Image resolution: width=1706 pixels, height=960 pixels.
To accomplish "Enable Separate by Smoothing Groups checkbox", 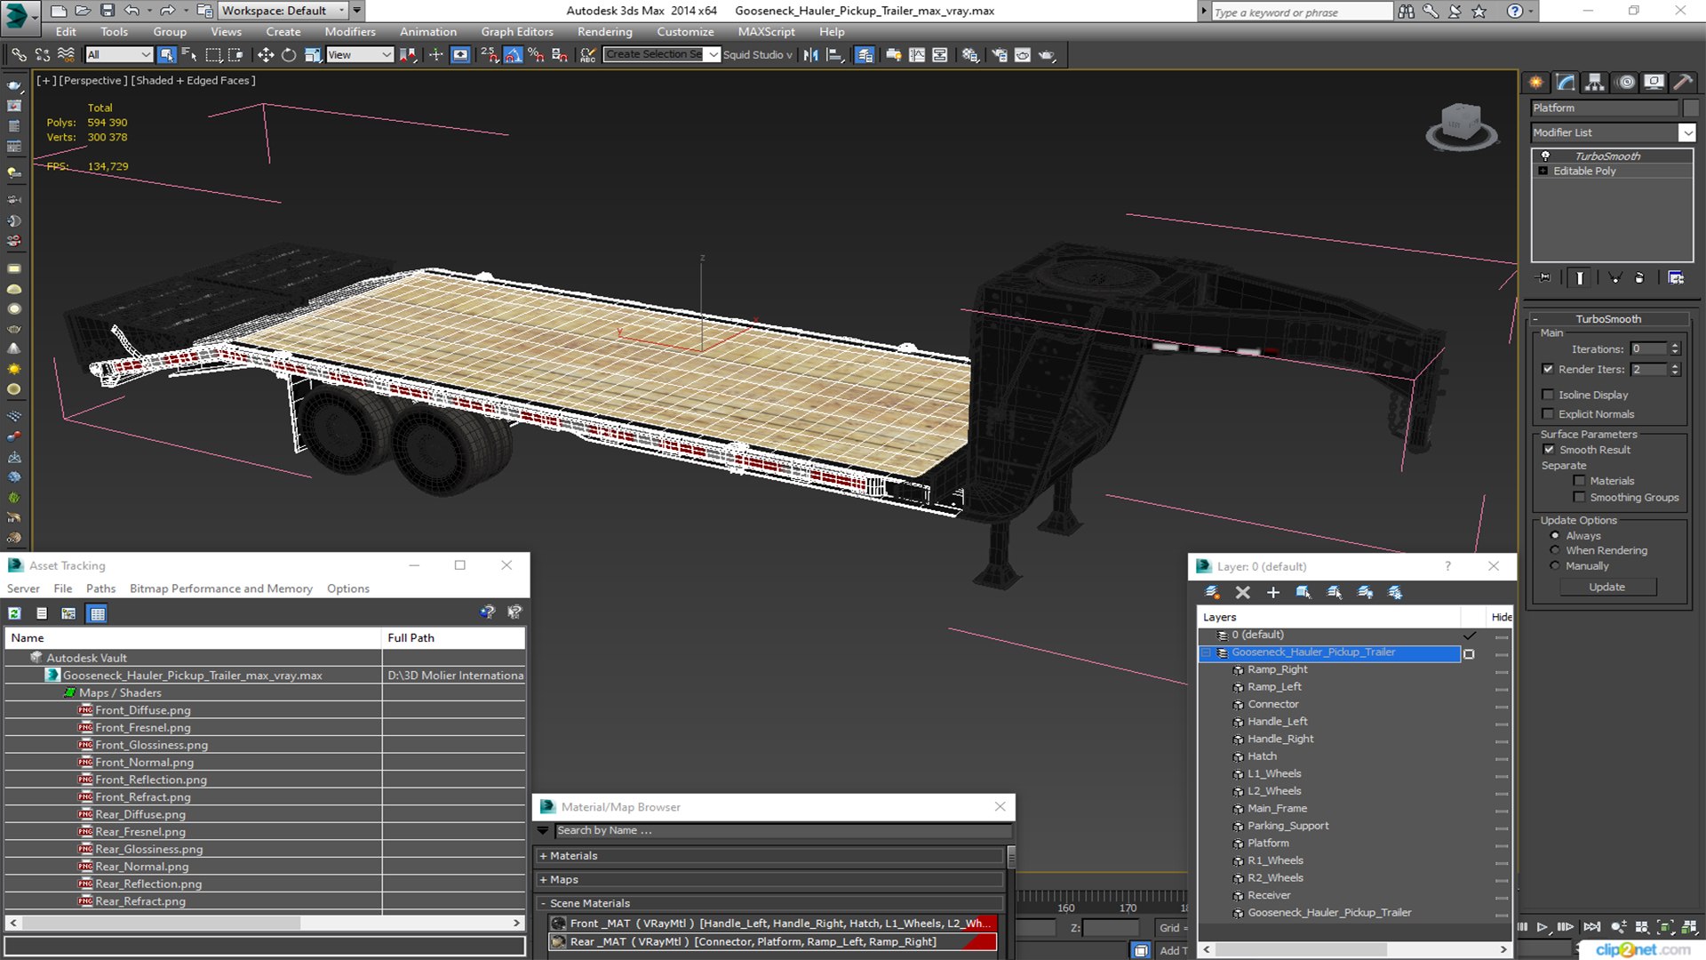I will (x=1579, y=498).
